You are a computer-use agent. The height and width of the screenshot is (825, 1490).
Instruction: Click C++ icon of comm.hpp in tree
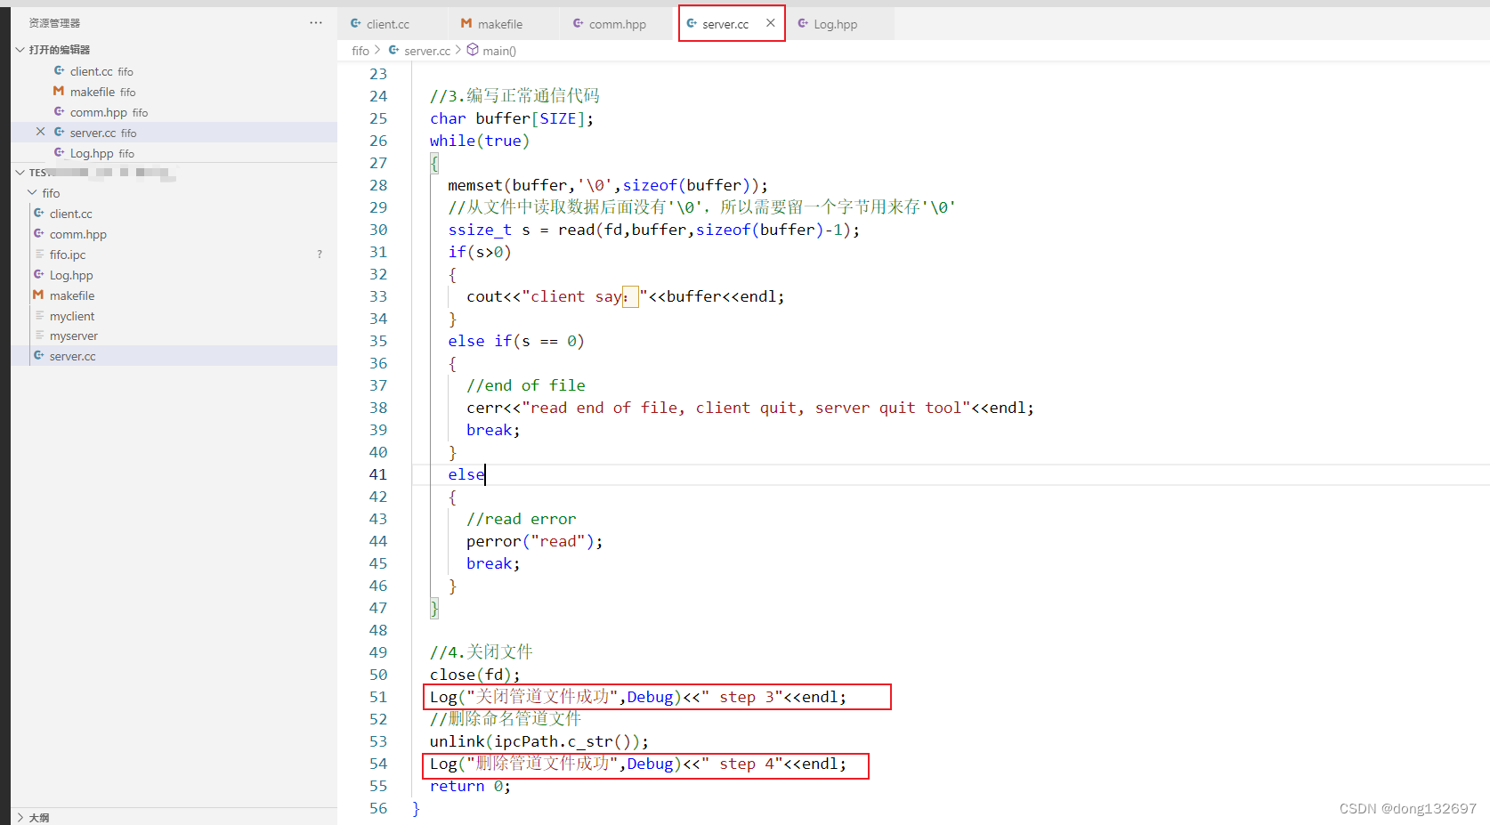point(39,233)
